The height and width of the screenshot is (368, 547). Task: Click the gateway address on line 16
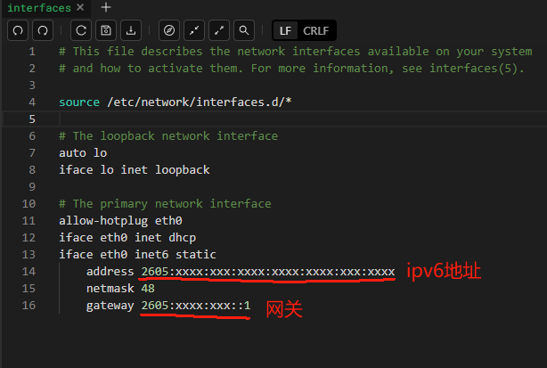tap(196, 306)
